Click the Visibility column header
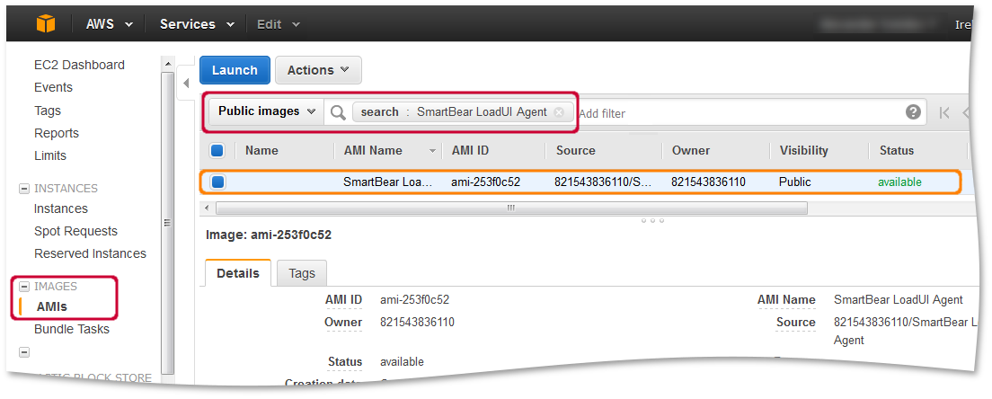Image resolution: width=992 pixels, height=399 pixels. (x=803, y=150)
